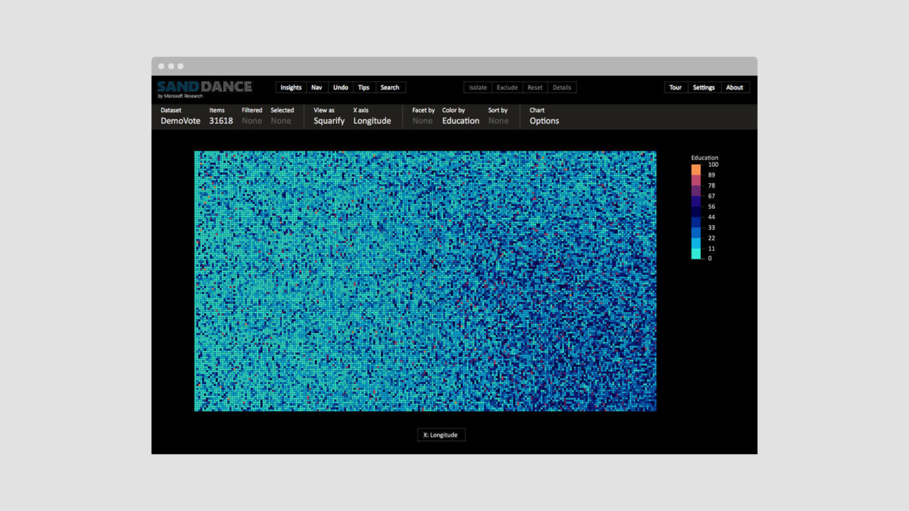Click the Undo button
909x511 pixels.
tap(340, 88)
